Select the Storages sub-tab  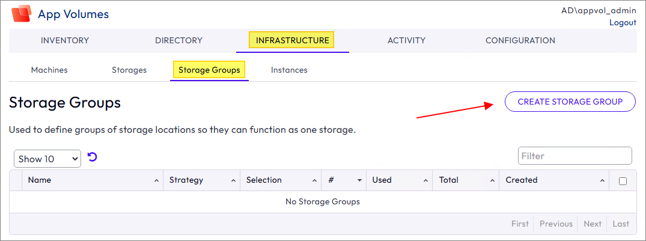click(x=129, y=70)
